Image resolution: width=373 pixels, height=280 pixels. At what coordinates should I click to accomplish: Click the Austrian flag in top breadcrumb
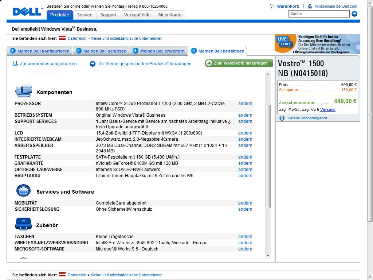[62, 38]
